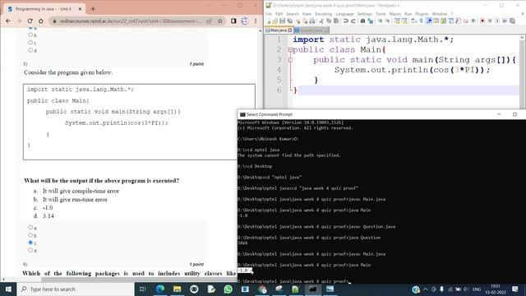Toggle Show All Characters pilcrow icon
The image size is (526, 296).
422,21
